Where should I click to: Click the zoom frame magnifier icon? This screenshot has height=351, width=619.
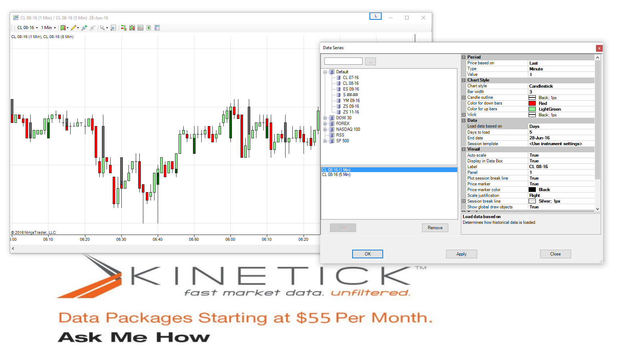[113, 28]
